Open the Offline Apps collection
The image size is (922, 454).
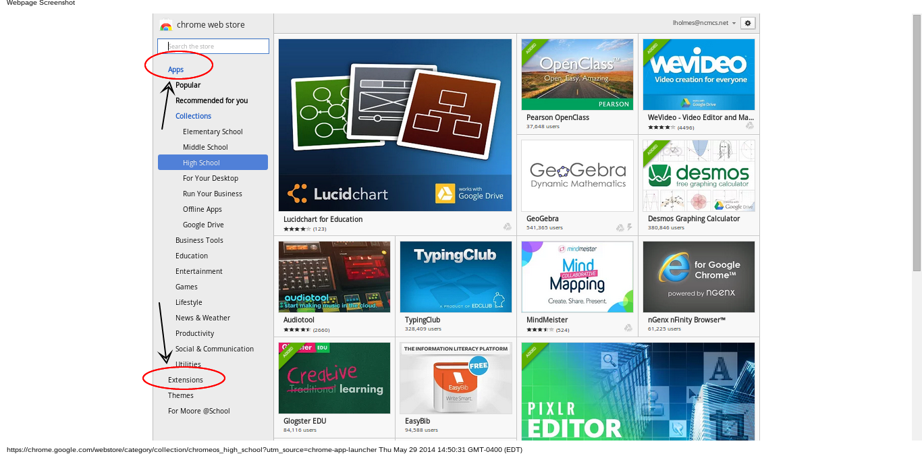click(x=202, y=209)
